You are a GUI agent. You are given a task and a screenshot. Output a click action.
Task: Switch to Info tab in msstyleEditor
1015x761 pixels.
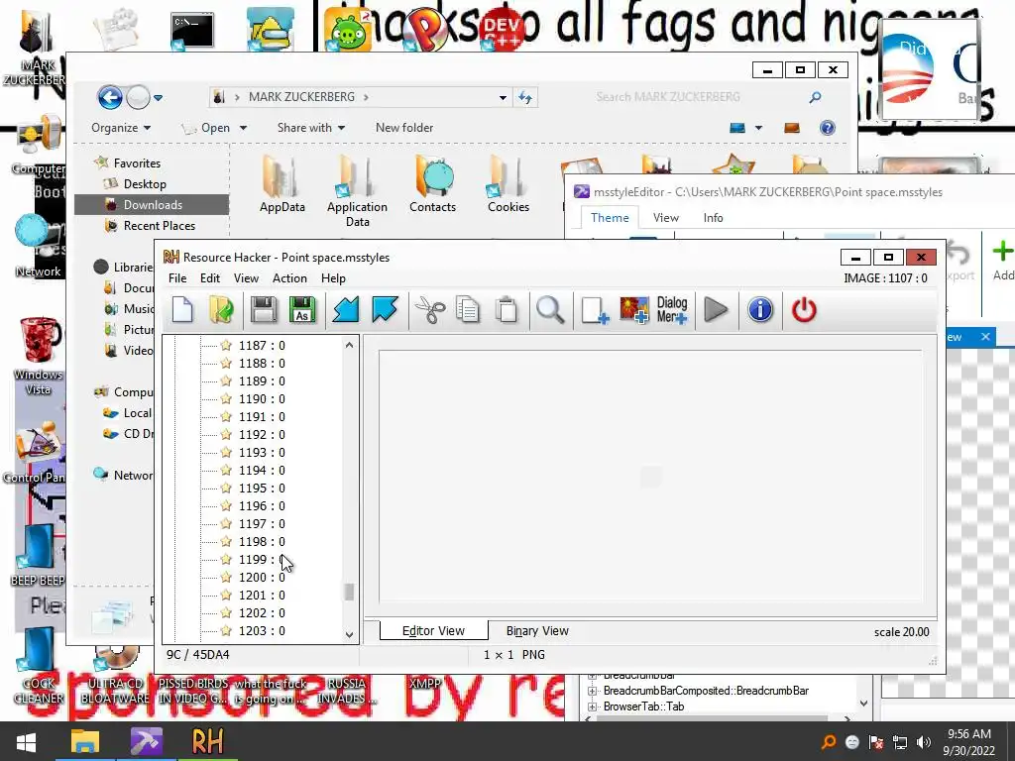click(x=714, y=218)
